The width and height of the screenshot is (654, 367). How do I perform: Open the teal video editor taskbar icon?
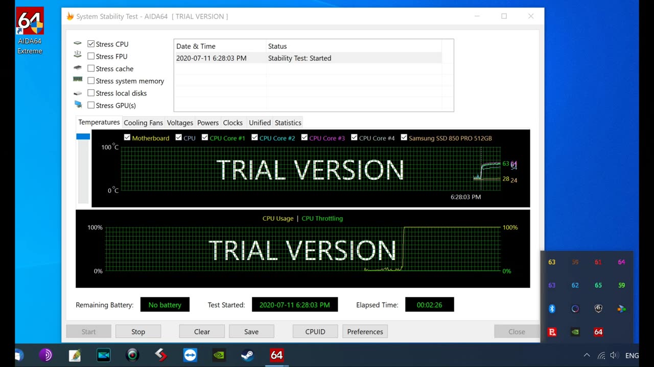[104, 355]
